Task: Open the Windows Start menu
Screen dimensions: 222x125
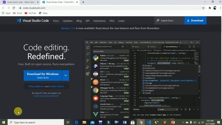Action: (4, 122)
